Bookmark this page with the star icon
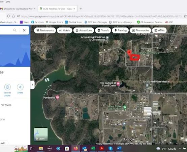 tap(185, 16)
